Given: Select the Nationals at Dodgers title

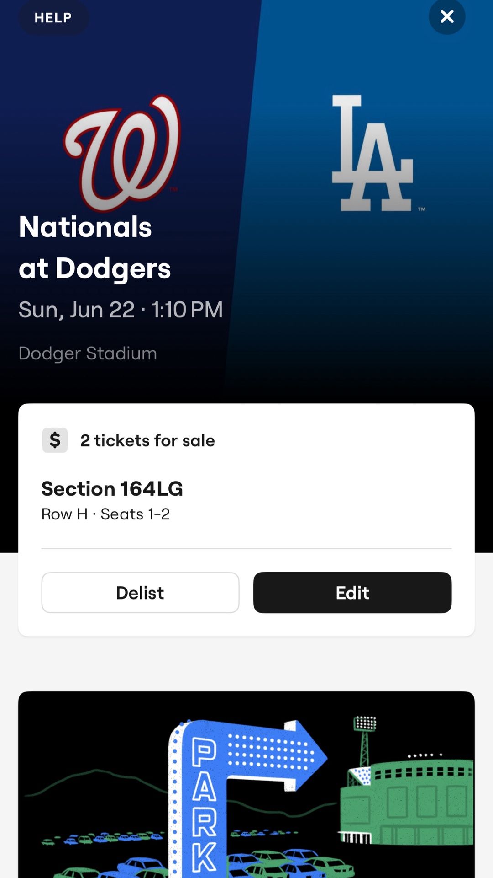Looking at the screenshot, I should [95, 247].
